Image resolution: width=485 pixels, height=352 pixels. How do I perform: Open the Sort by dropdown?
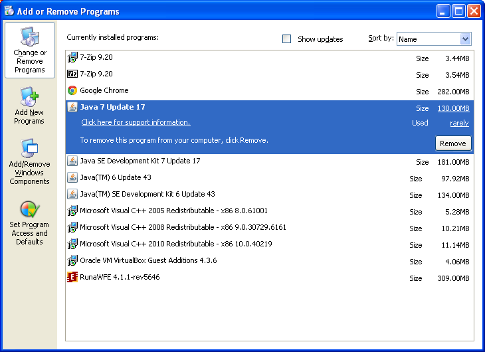[465, 39]
